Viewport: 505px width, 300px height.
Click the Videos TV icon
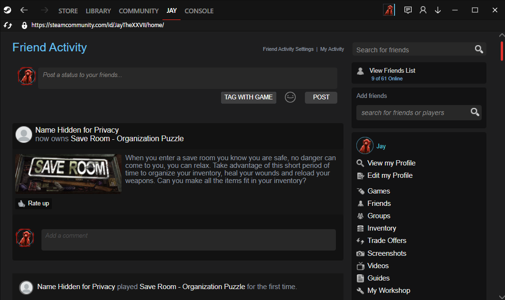tap(360, 266)
